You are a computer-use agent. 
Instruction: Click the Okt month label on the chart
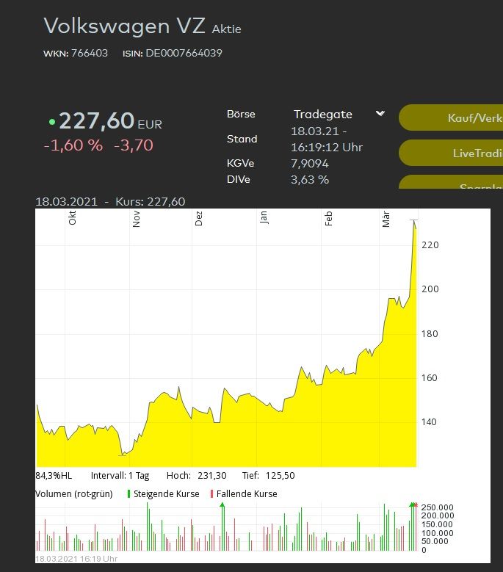pos(72,218)
